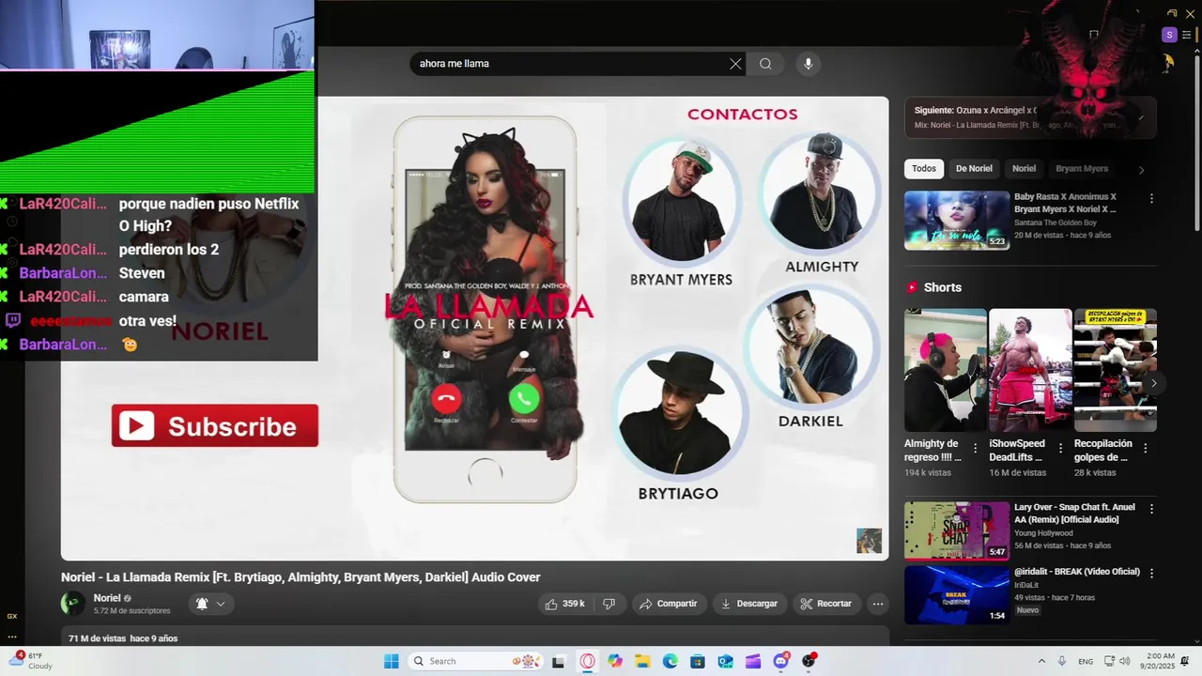1202x676 pixels.
Task: Click the Windows taskbar Search box
Action: (x=475, y=661)
